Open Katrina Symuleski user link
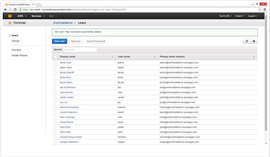This screenshot has width=270, height=157. point(69,107)
